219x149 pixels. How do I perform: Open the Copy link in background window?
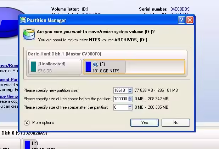pos(9,96)
